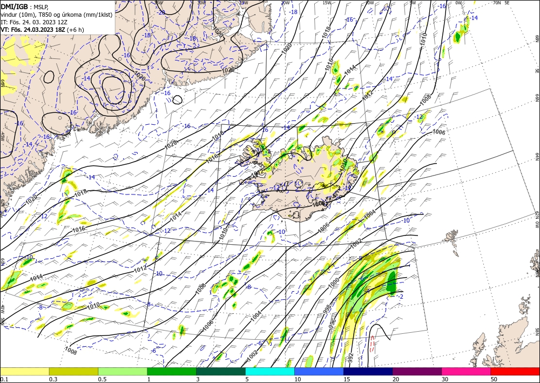Click the 'IT: Fös. 24. 03. 2023 12Z' line

pos(33,22)
